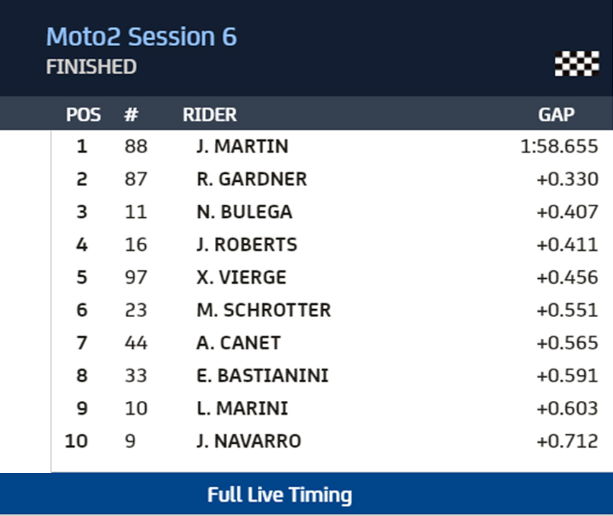This screenshot has width=613, height=516.
Task: Select L. MARINI entry
Action: click(242, 408)
